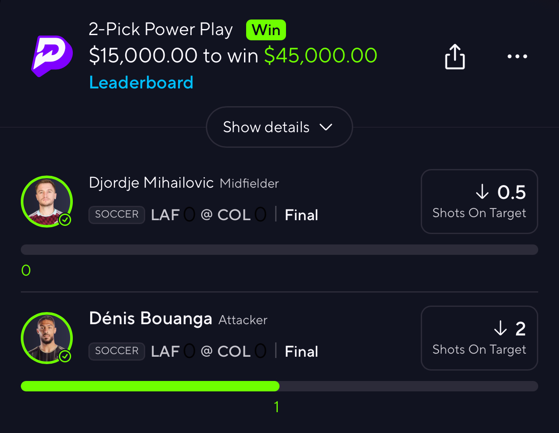
Task: Click Bouanga's green progress bar
Action: point(150,386)
